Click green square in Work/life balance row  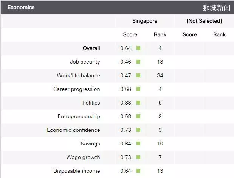point(138,75)
